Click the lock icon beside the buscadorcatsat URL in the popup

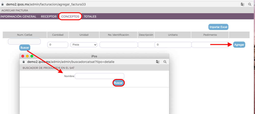[x=24, y=62]
